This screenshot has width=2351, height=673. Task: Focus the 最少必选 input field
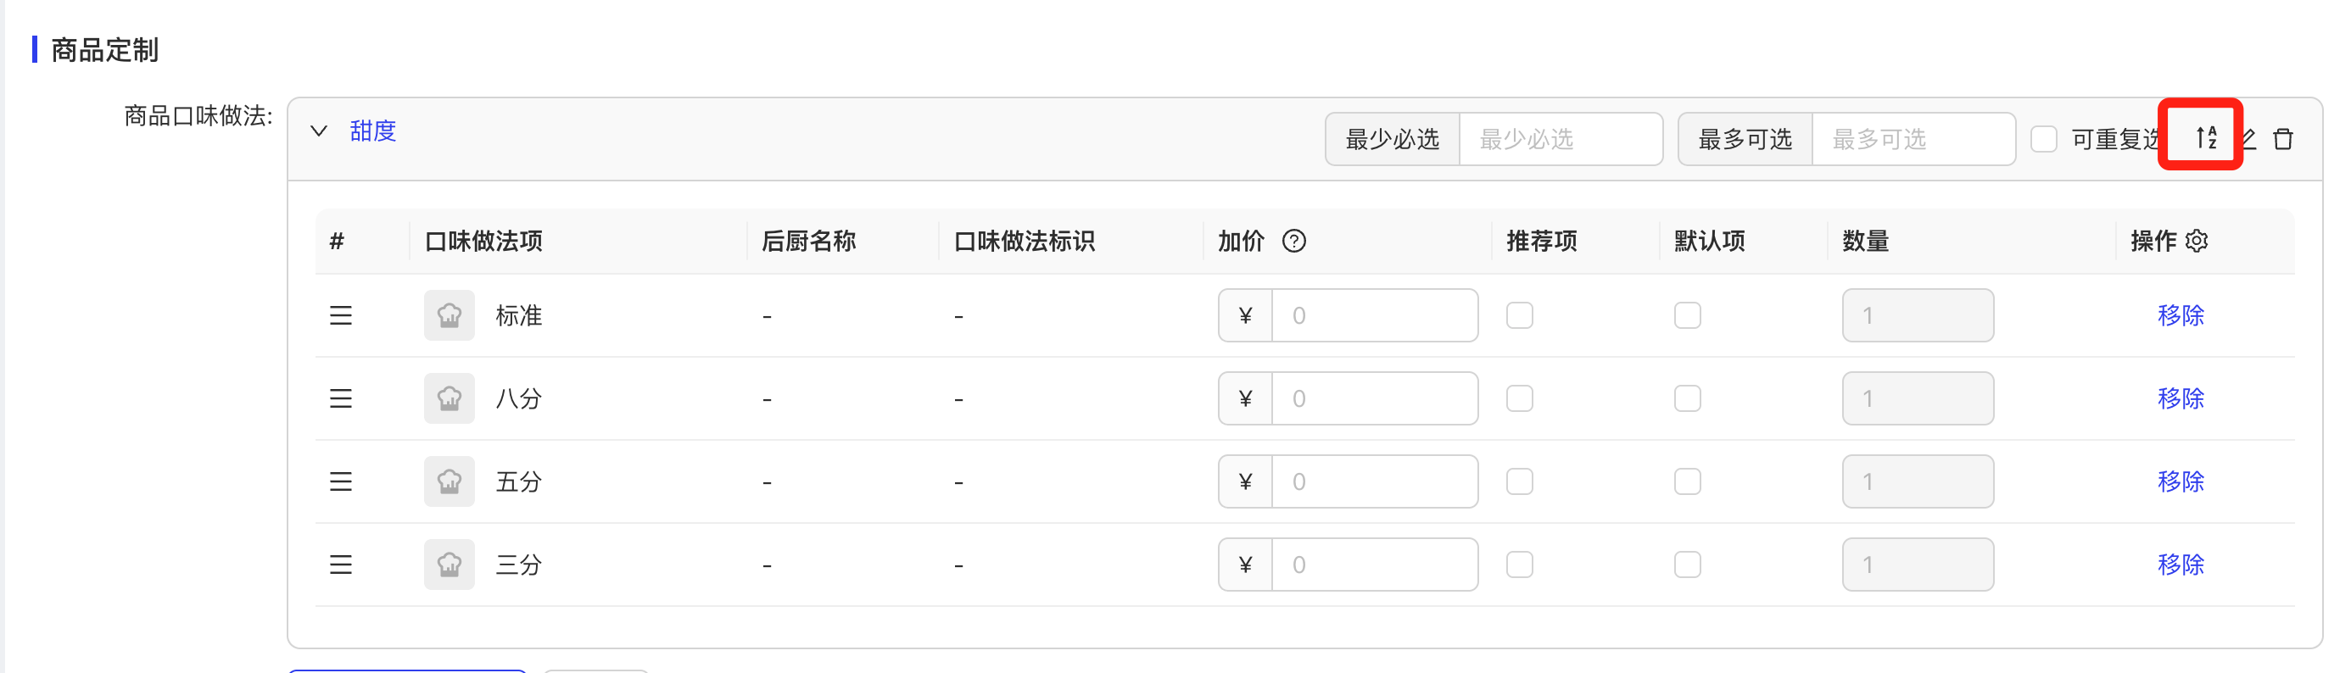[1560, 140]
